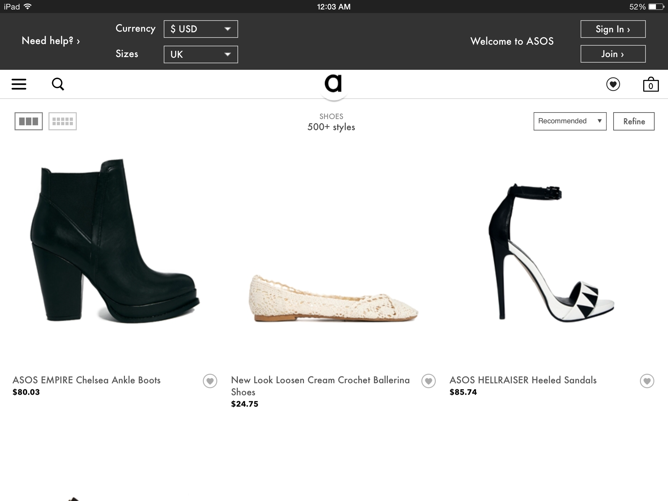The image size is (668, 501).
Task: Open the Need help? link
Action: (x=51, y=41)
